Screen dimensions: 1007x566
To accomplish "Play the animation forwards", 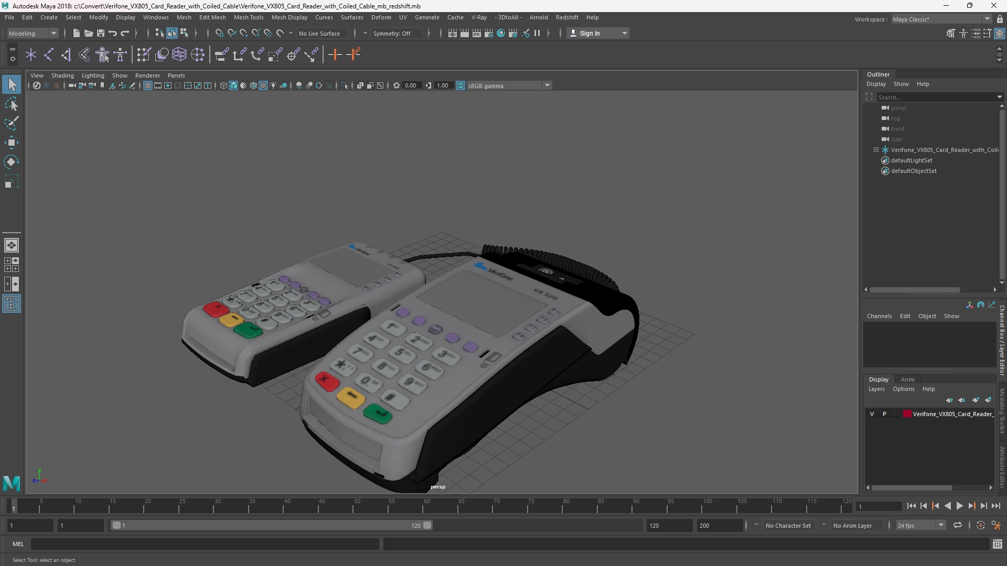I will (959, 506).
